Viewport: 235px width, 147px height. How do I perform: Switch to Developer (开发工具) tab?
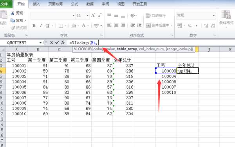(140, 4)
